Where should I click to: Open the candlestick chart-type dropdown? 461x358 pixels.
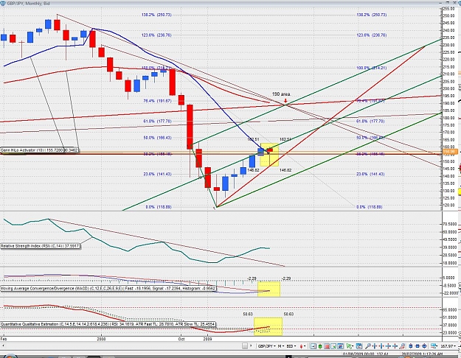click(x=303, y=346)
